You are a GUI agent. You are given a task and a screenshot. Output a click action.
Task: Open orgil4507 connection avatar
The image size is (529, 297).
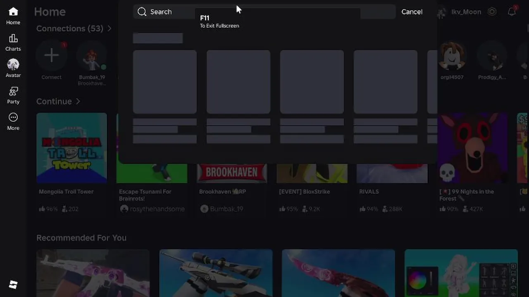(452, 55)
